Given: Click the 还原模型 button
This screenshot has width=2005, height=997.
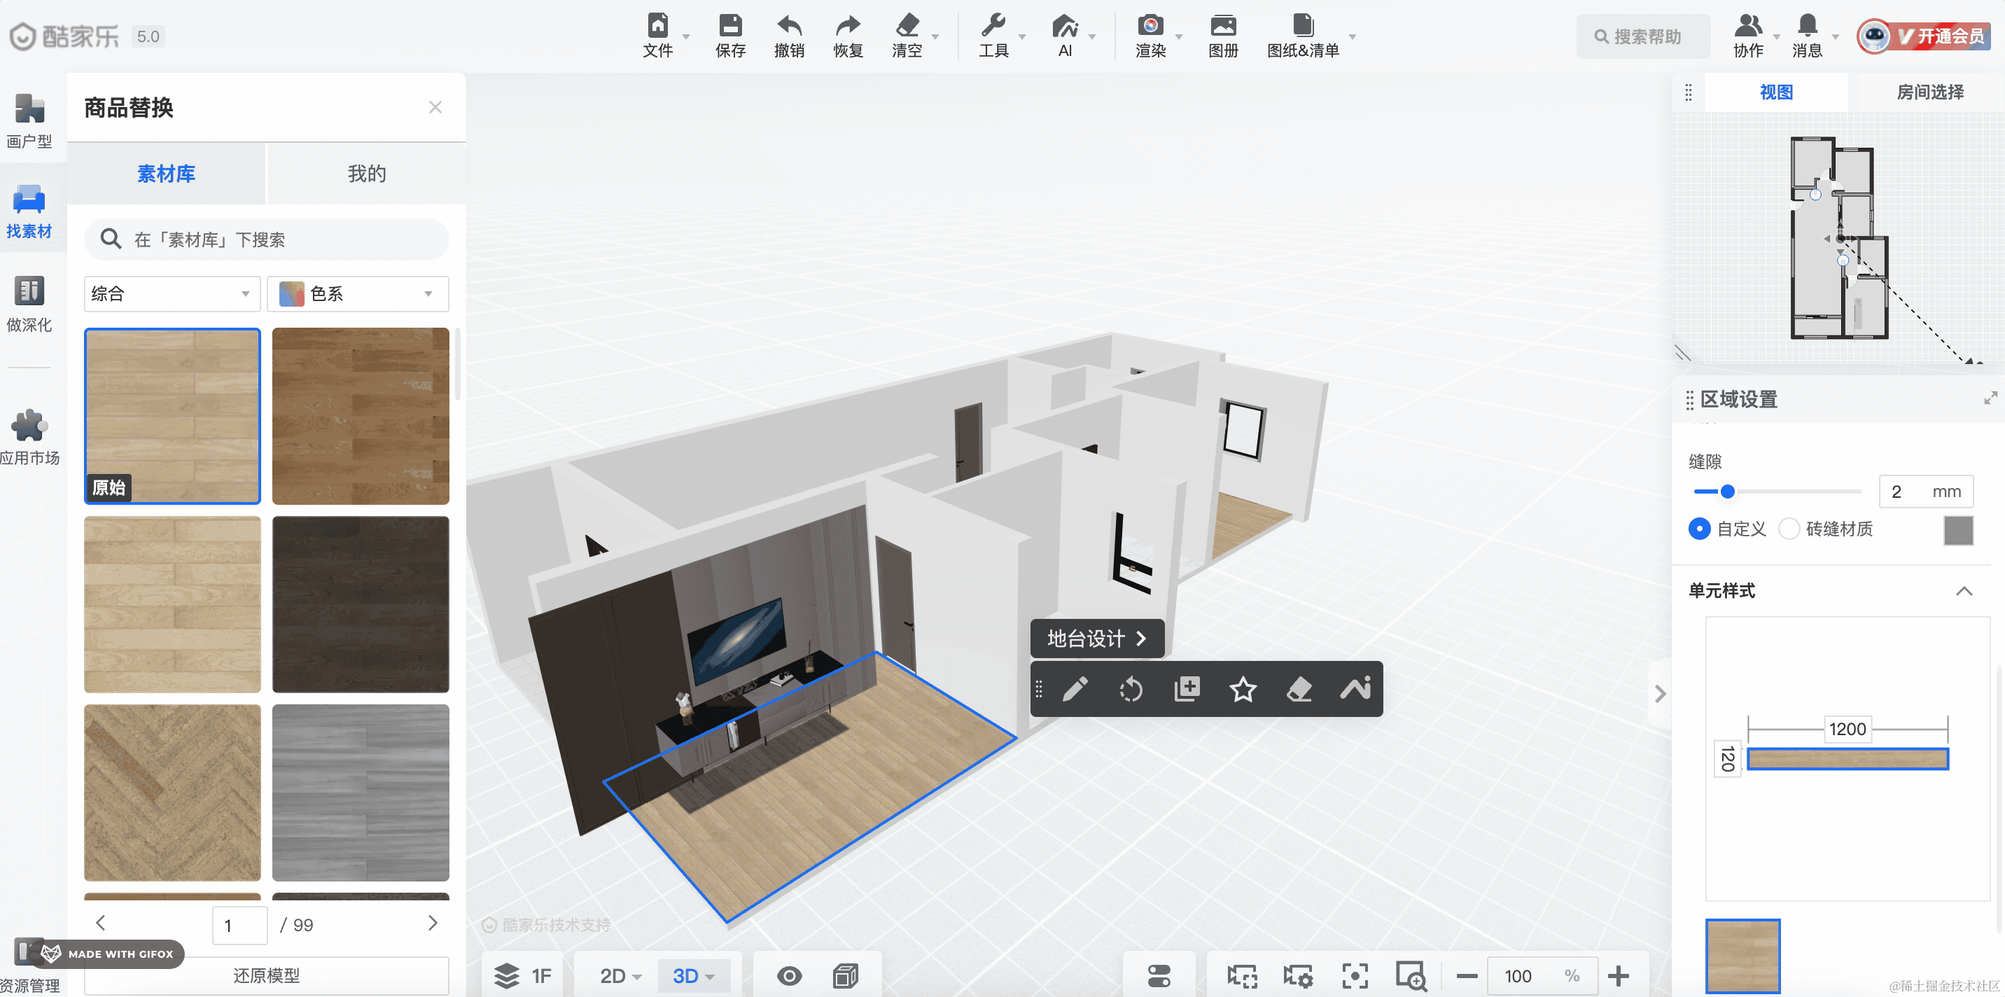Looking at the screenshot, I should tap(266, 976).
